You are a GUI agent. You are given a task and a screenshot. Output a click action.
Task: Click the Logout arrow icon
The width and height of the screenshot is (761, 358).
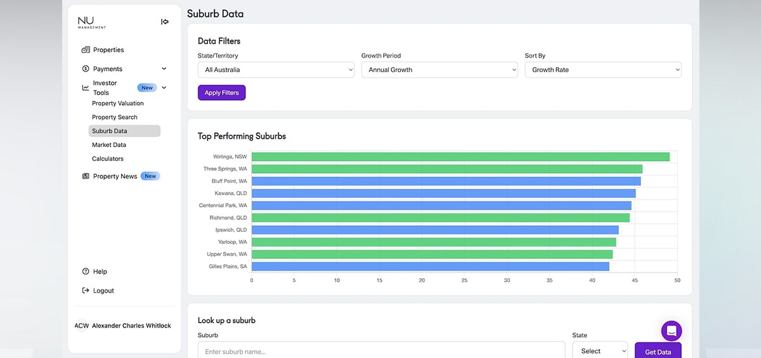tap(86, 290)
